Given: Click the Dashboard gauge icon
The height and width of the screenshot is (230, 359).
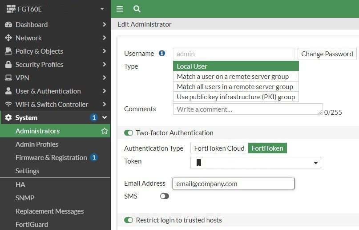Looking at the screenshot, I should tap(8, 25).
